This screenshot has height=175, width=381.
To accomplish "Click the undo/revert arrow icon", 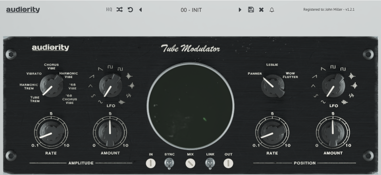I will click(x=131, y=10).
